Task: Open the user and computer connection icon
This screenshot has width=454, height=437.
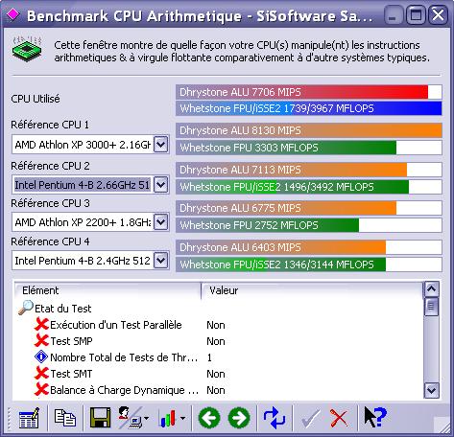Action: 130,418
